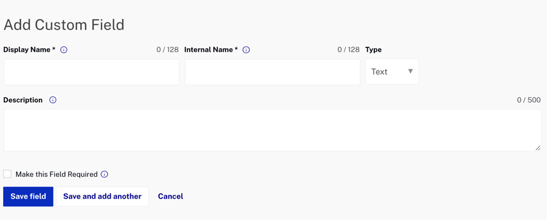547x220 pixels.
Task: Focus the Display Name text box
Action: pyautogui.click(x=91, y=72)
